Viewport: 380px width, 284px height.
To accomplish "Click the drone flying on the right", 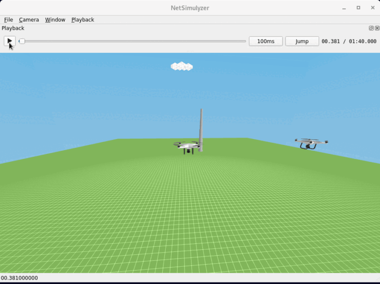I will [x=311, y=143].
